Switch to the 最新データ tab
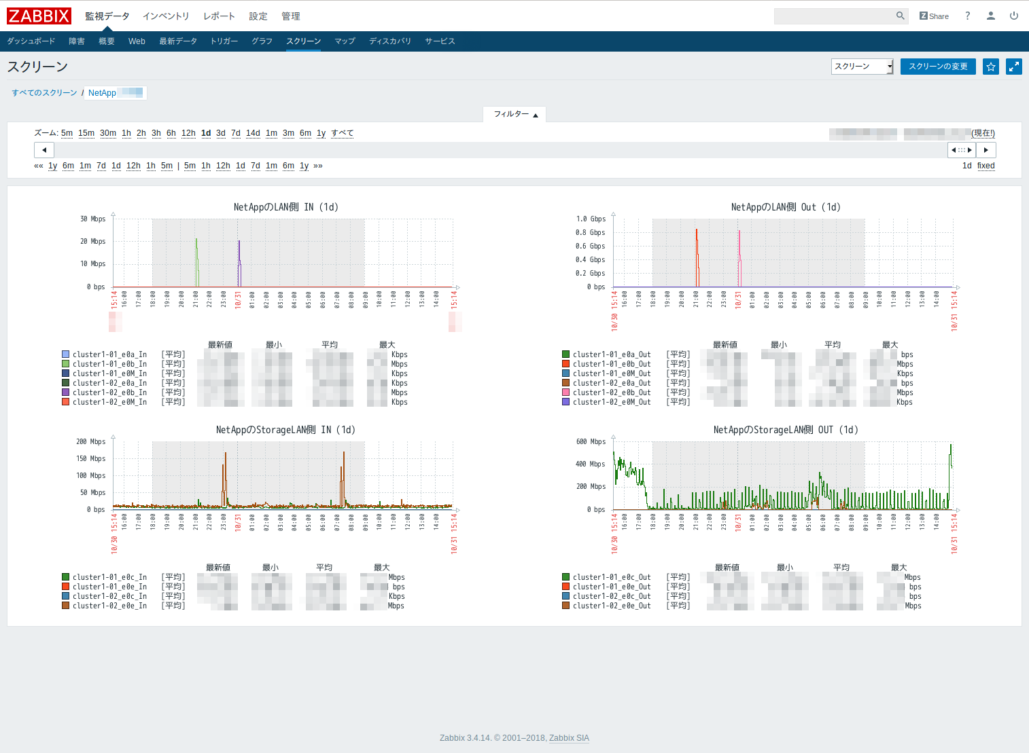This screenshot has width=1029, height=753. 178,41
